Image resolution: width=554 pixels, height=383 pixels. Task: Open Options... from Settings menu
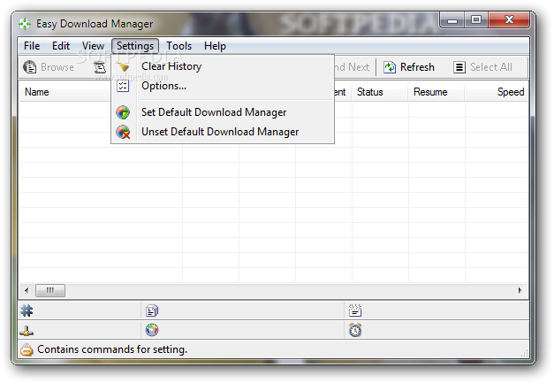click(223, 86)
